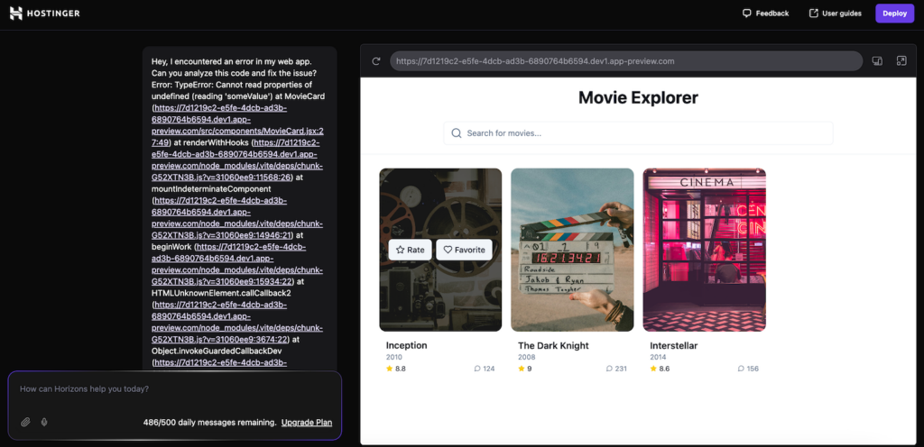Mark Inception as Favorite

pos(464,250)
